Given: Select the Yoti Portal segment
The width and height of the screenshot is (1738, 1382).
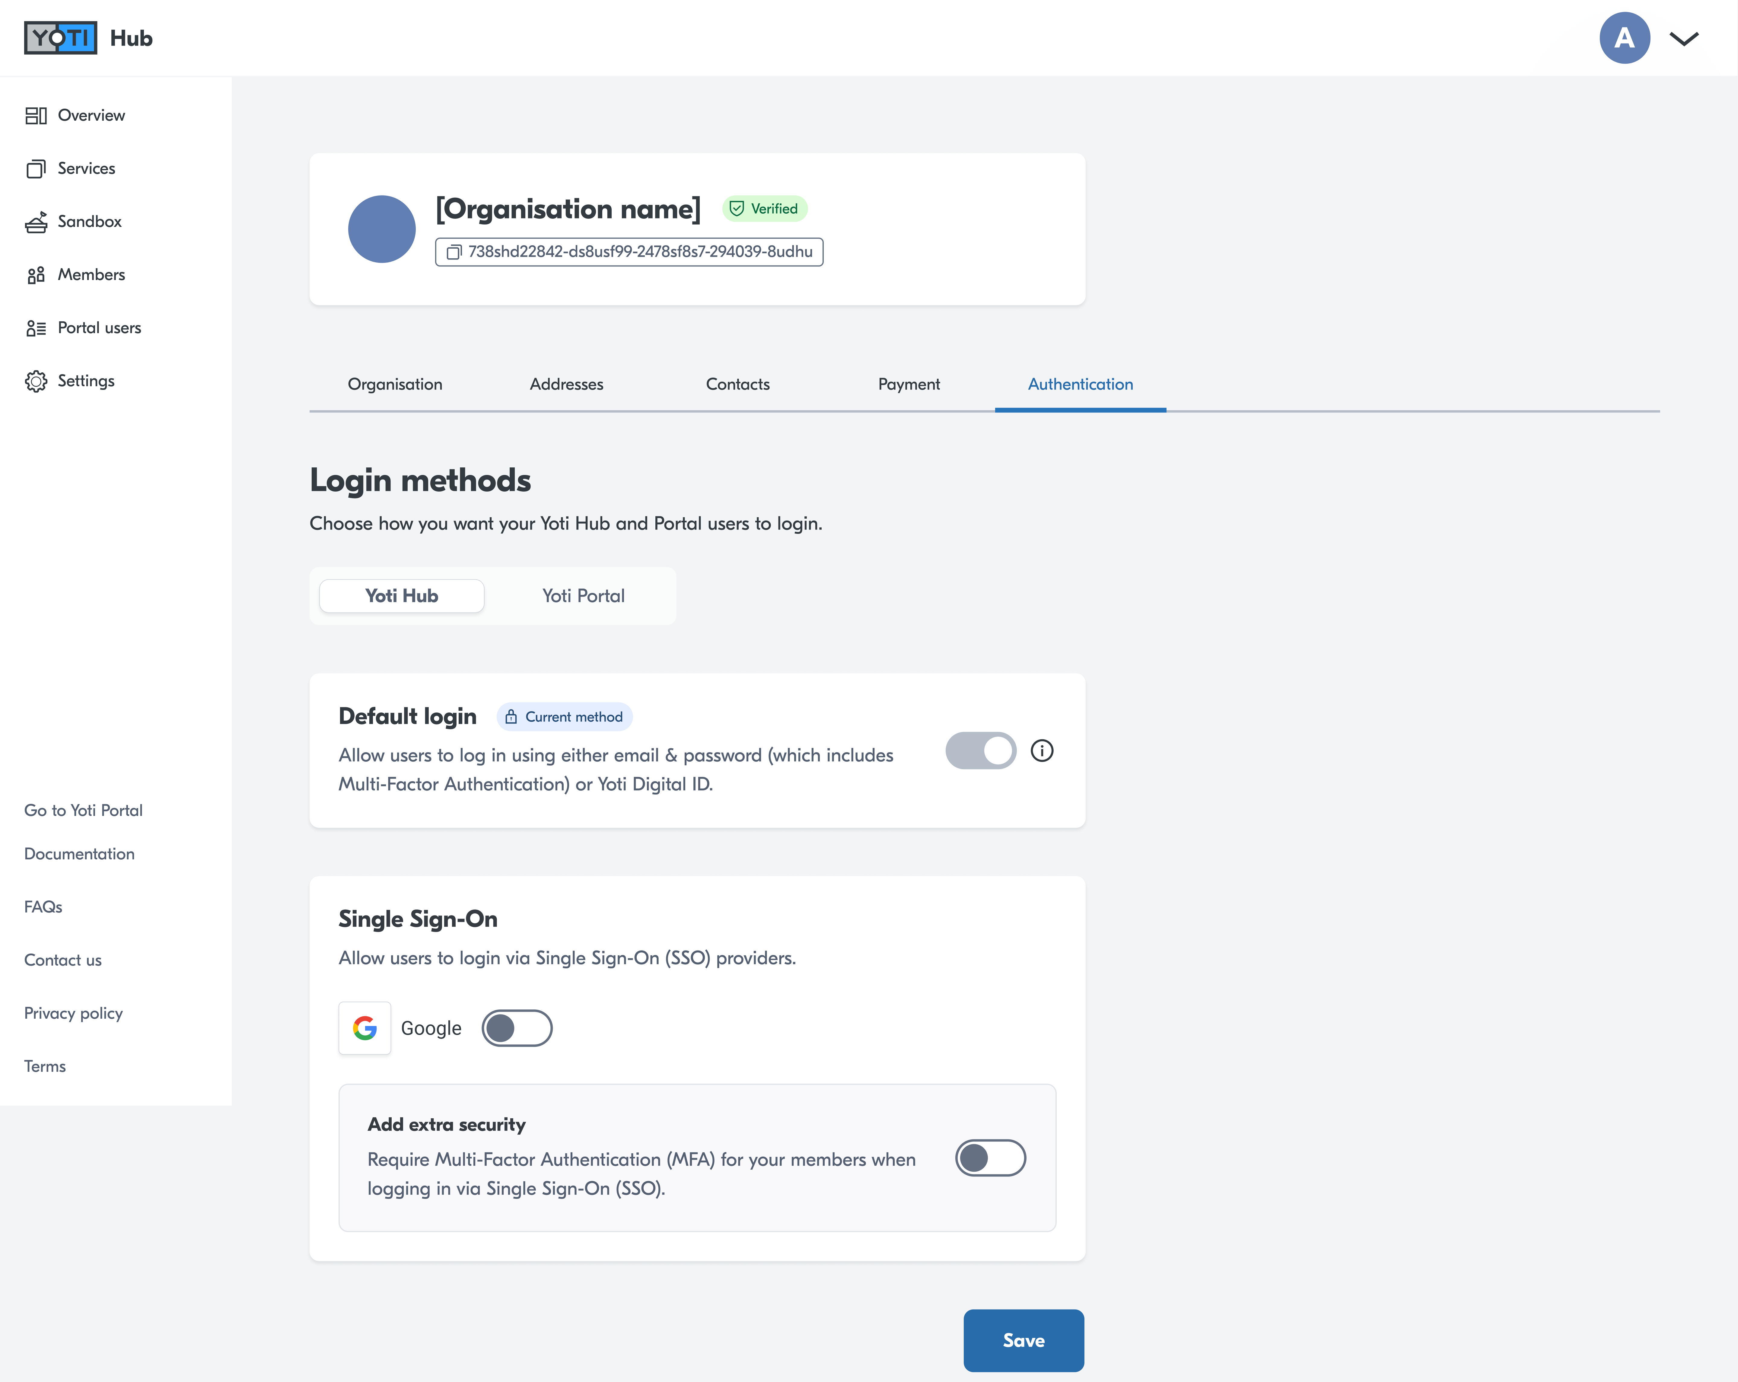Looking at the screenshot, I should coord(583,596).
